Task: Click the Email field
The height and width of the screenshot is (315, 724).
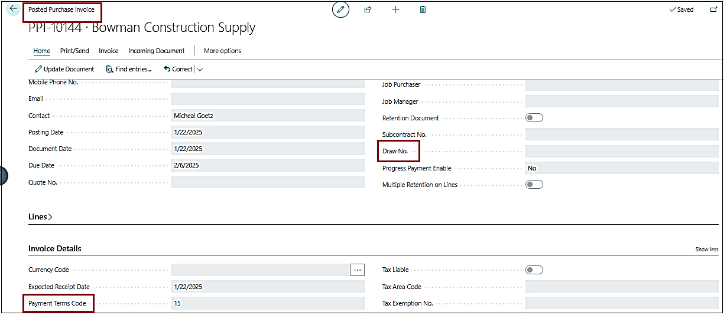Action: pos(268,99)
